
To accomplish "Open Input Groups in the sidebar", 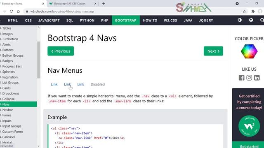I will coord(19,126).
